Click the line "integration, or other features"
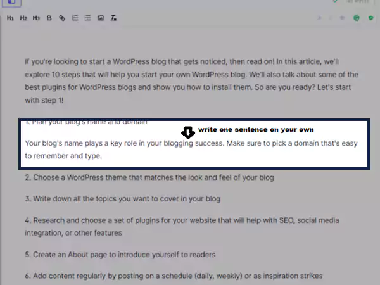 [73, 233]
